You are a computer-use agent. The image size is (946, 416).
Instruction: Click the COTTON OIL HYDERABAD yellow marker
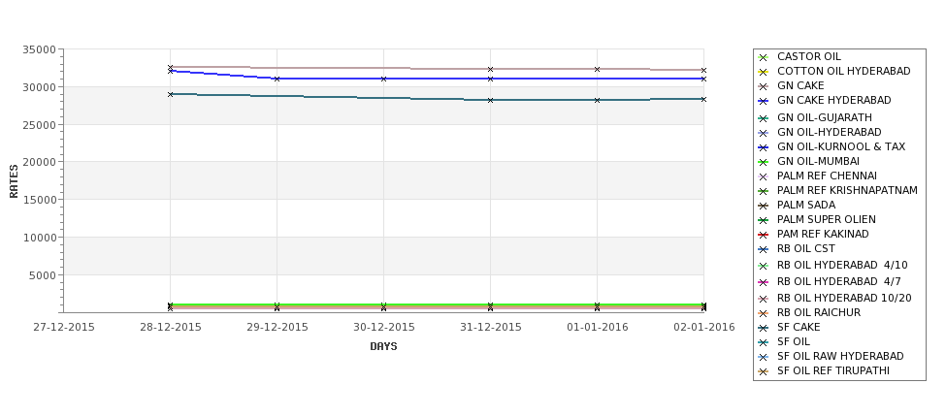pos(764,72)
